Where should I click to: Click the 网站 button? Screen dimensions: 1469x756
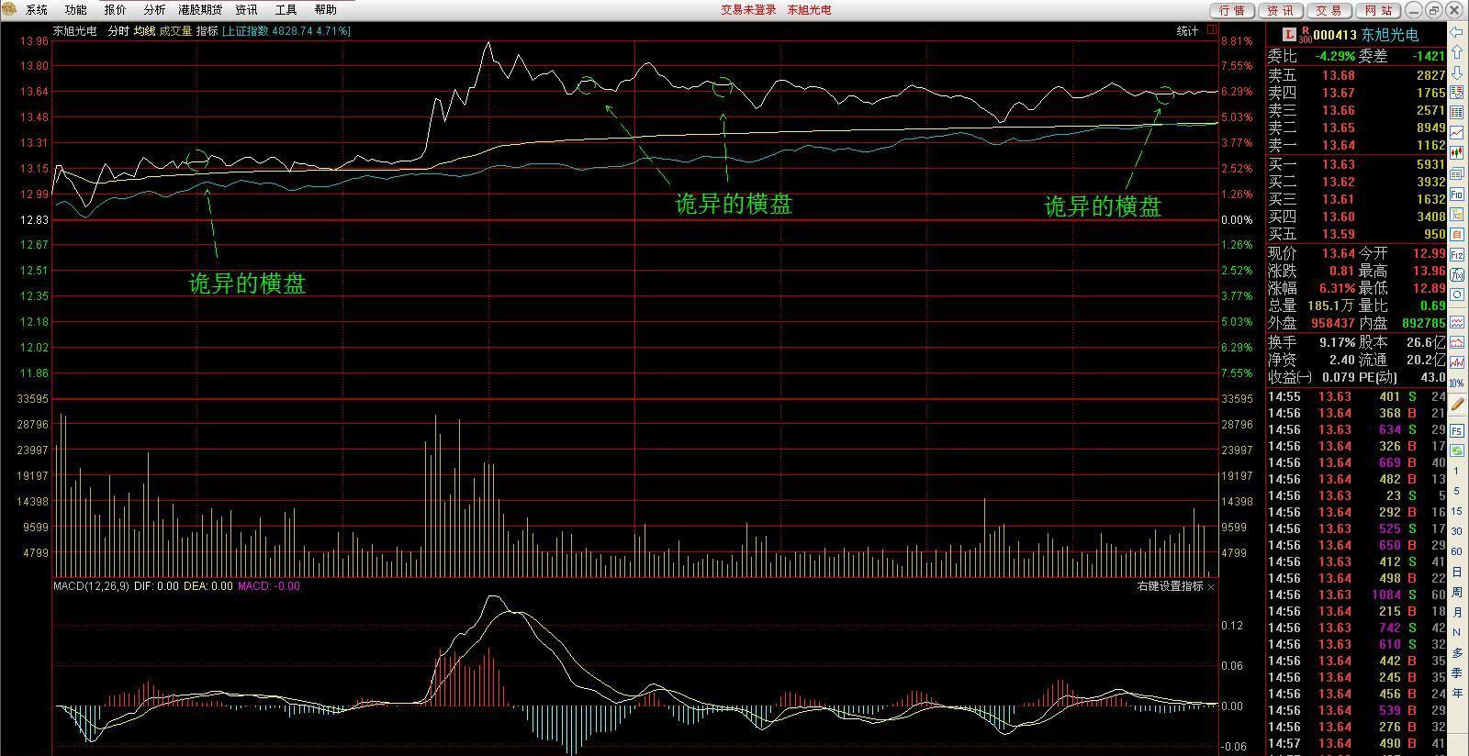click(1377, 10)
